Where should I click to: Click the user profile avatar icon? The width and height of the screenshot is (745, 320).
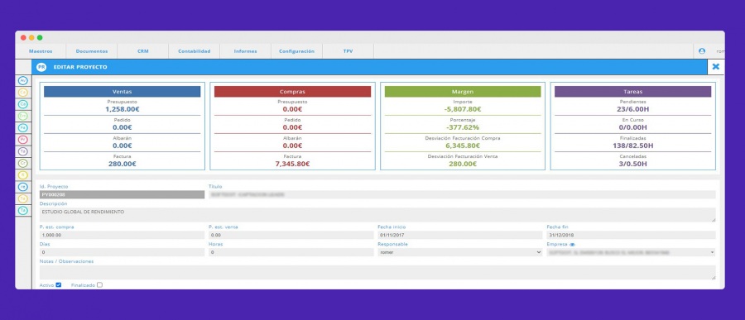(702, 50)
